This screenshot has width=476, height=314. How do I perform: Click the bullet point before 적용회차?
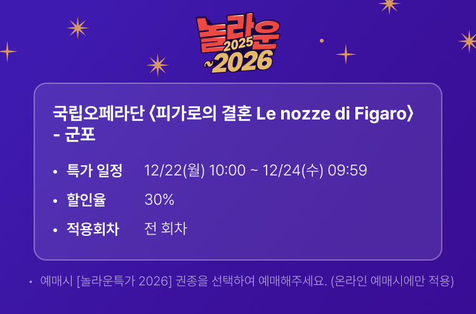(x=55, y=229)
